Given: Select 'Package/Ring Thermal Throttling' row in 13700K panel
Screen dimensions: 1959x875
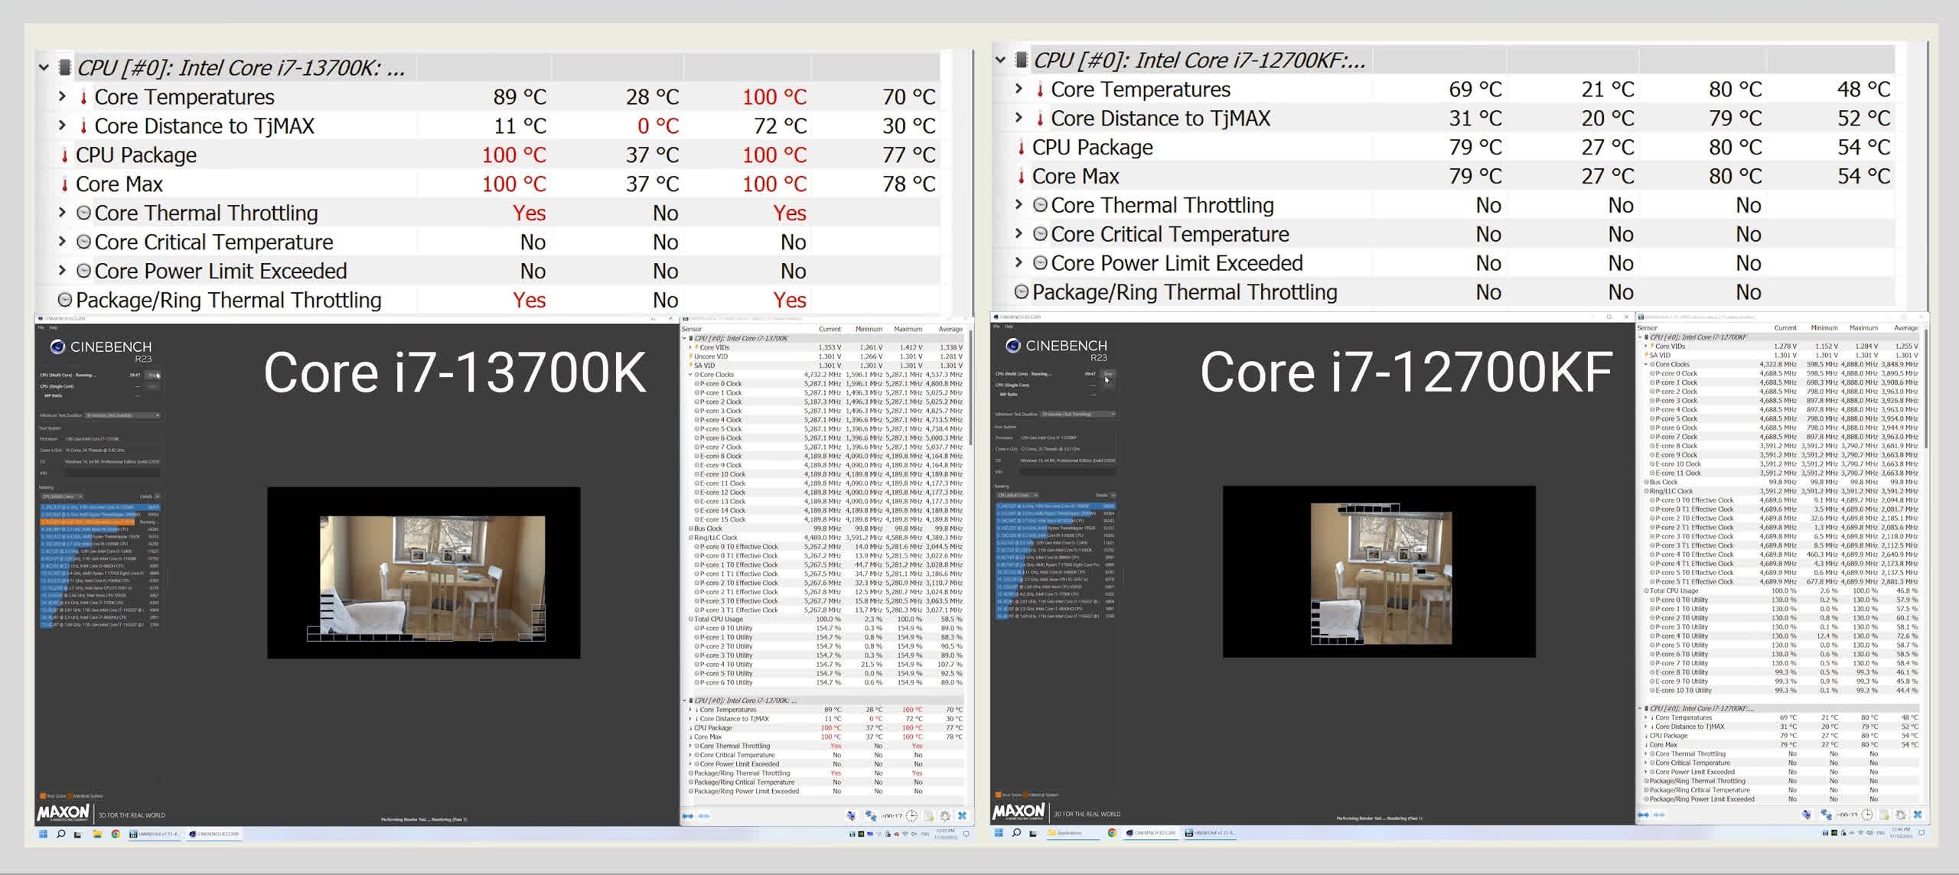Looking at the screenshot, I should (x=487, y=300).
